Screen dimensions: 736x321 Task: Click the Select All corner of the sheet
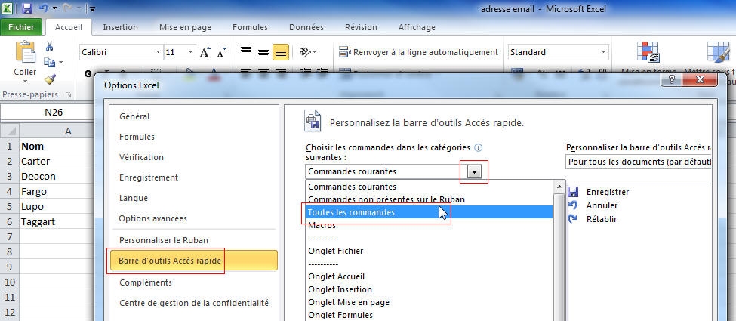(x=9, y=131)
